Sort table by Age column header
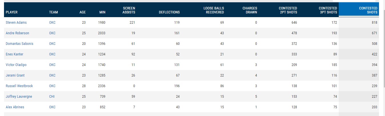The image size is (385, 116). coord(83,12)
